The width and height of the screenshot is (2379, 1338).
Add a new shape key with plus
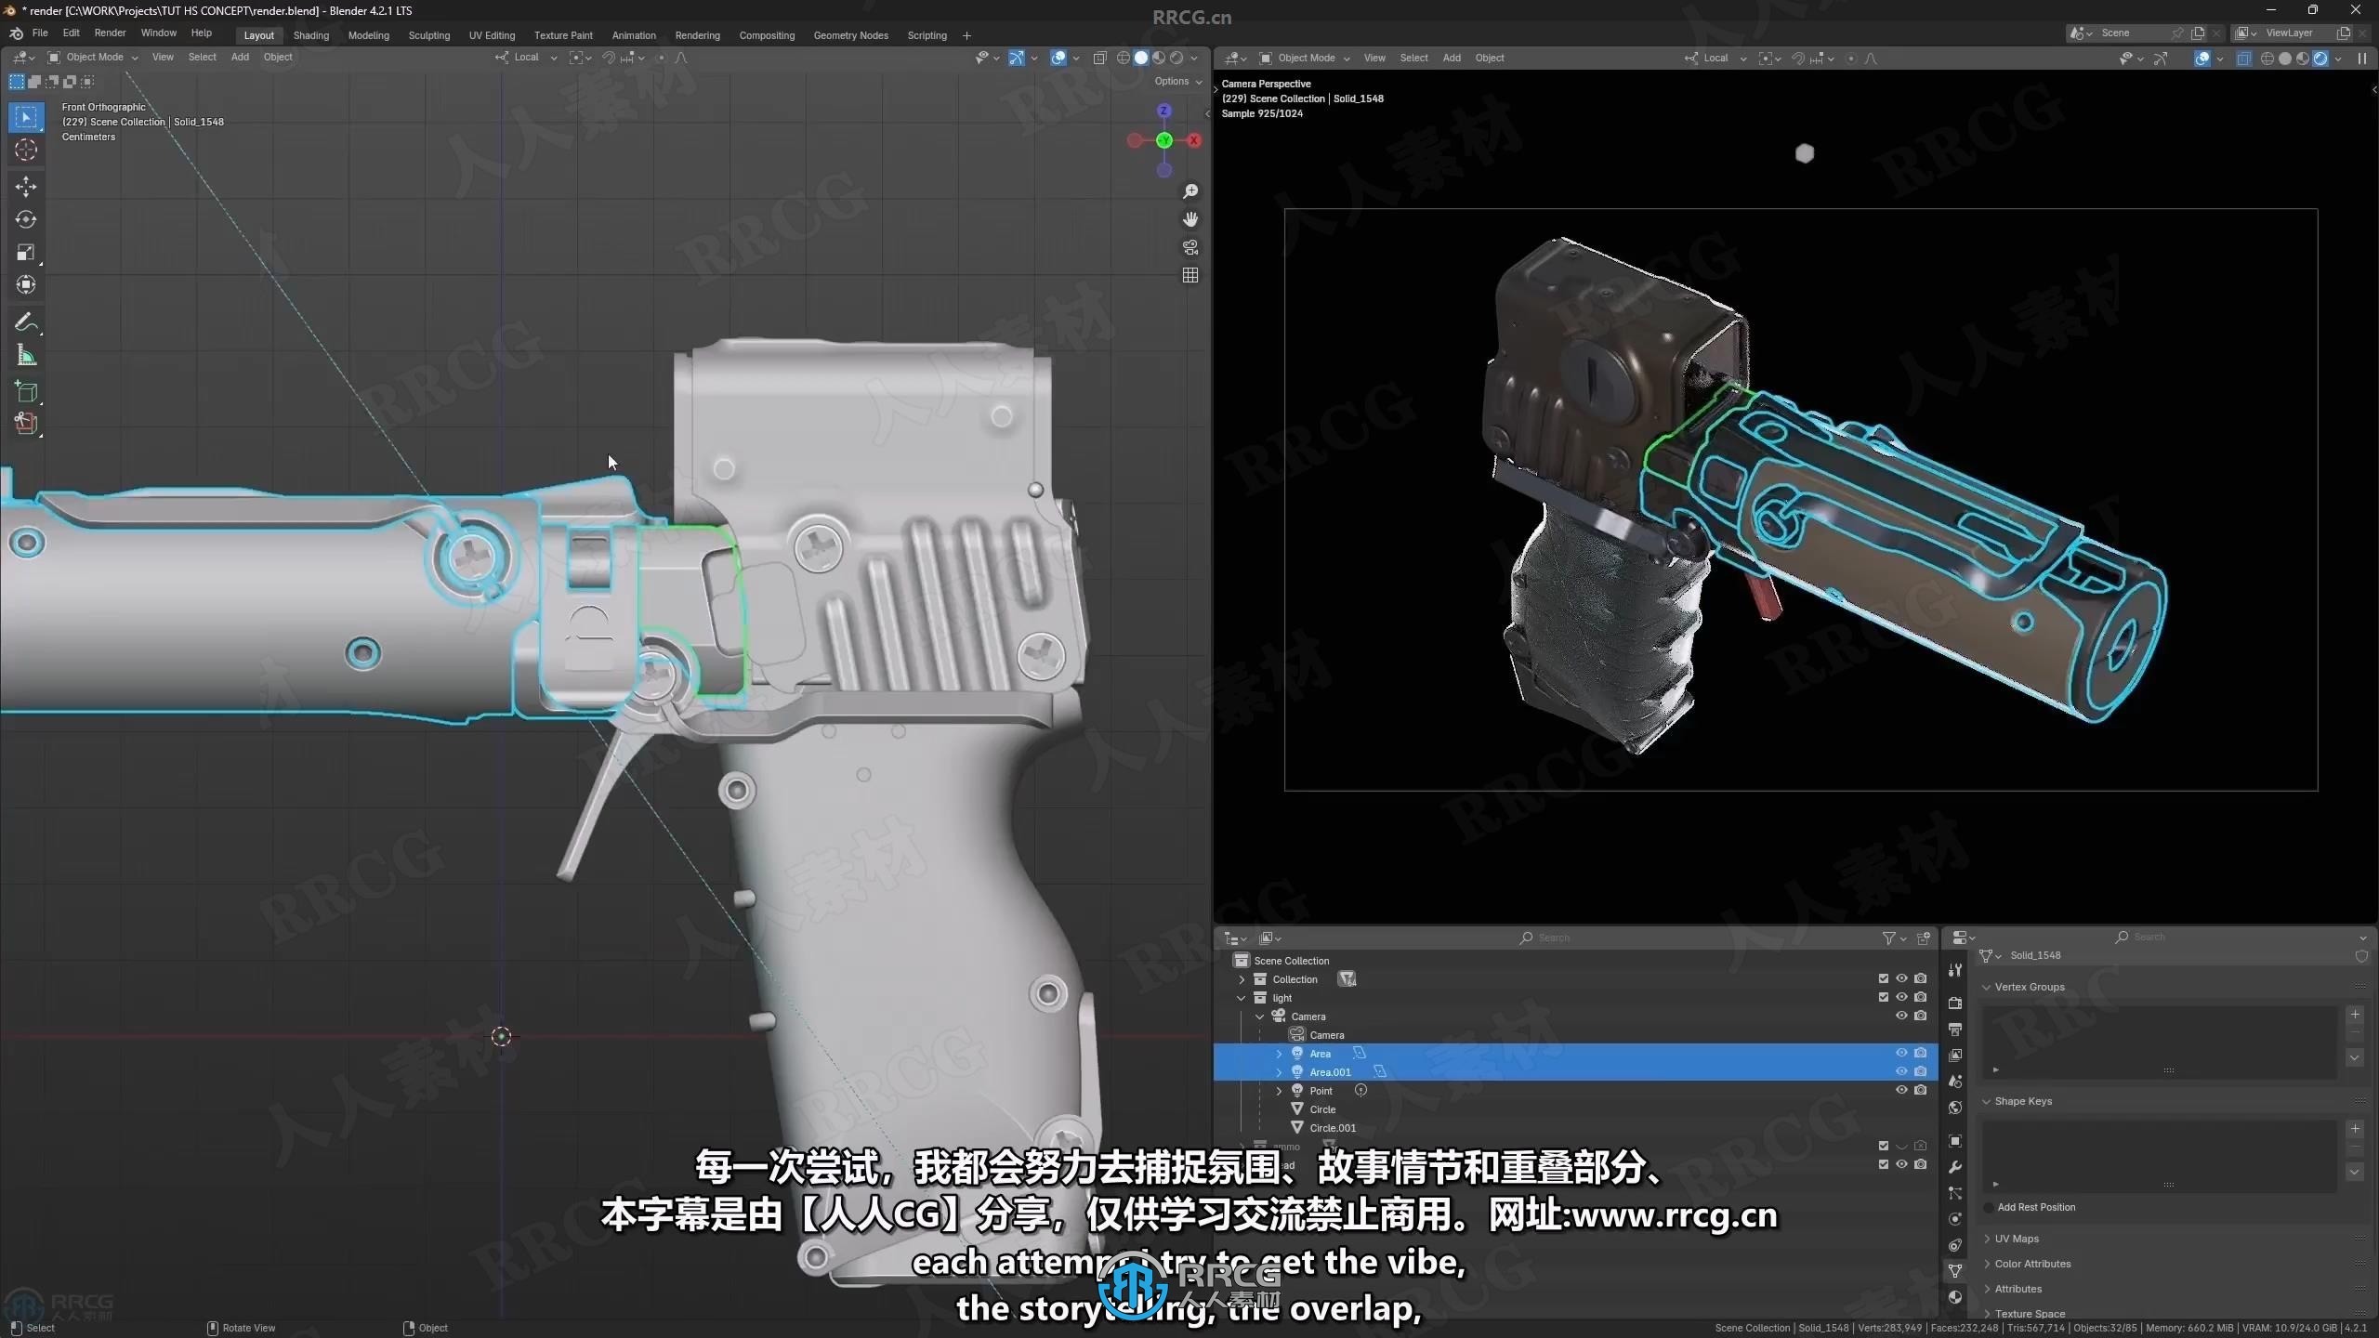tap(2355, 1129)
